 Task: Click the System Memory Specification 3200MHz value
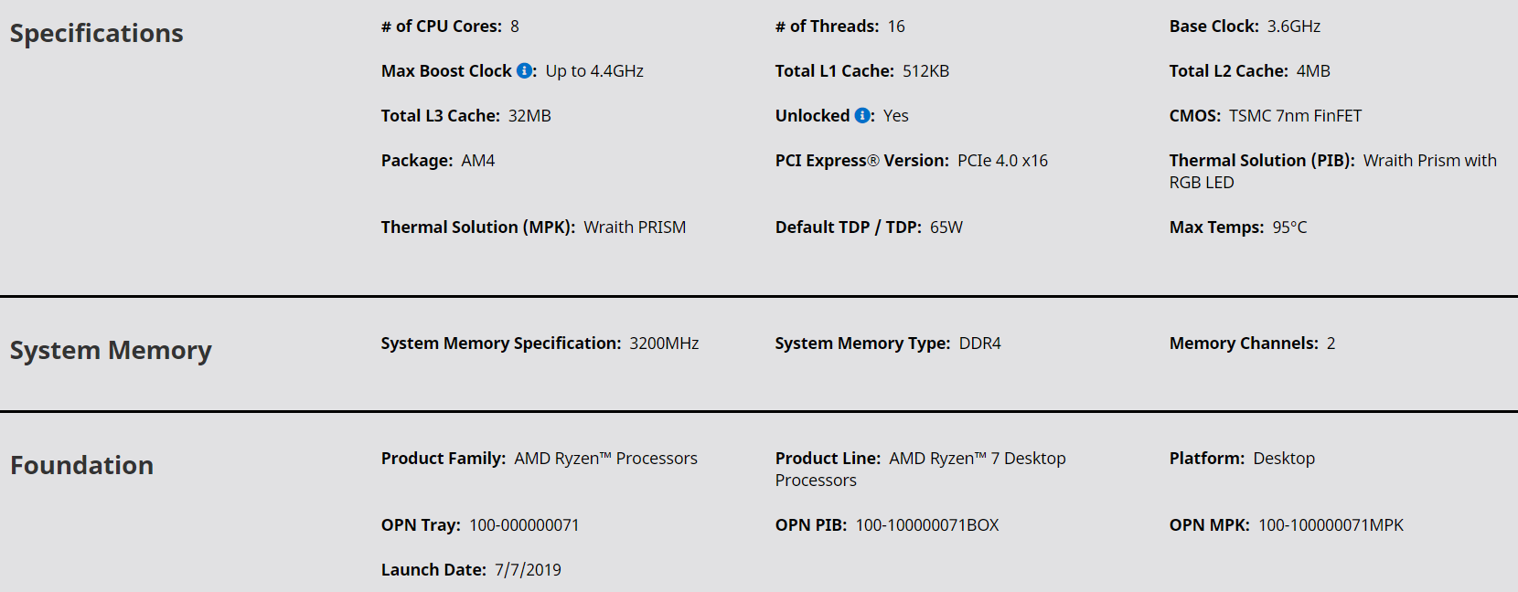[664, 344]
